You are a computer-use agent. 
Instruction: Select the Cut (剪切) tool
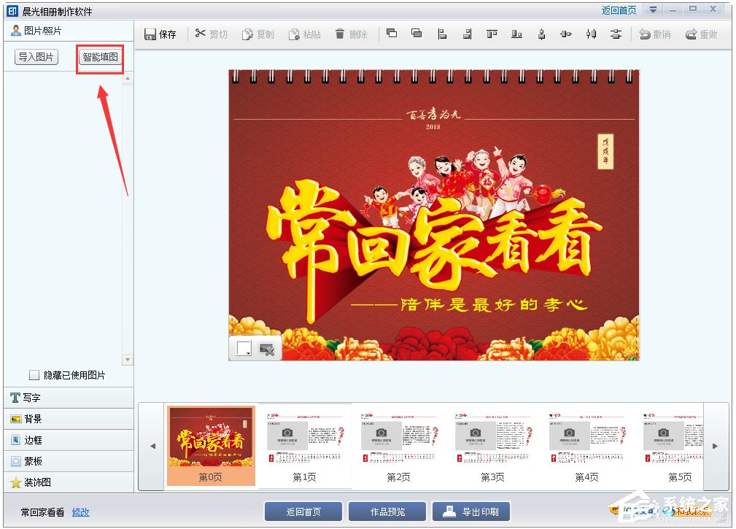pyautogui.click(x=211, y=34)
